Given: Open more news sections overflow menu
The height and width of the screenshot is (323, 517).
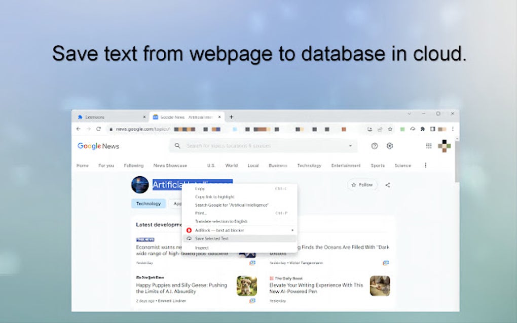Looking at the screenshot, I should [425, 165].
